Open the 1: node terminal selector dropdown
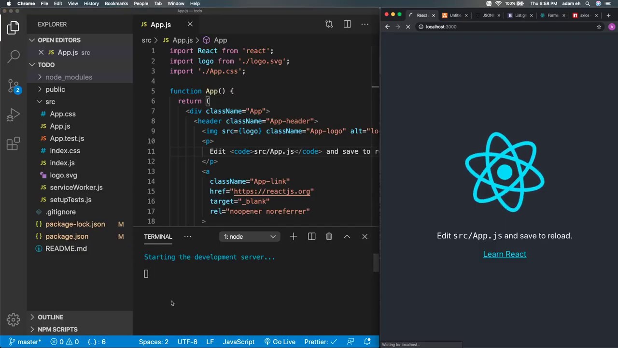 [x=250, y=236]
